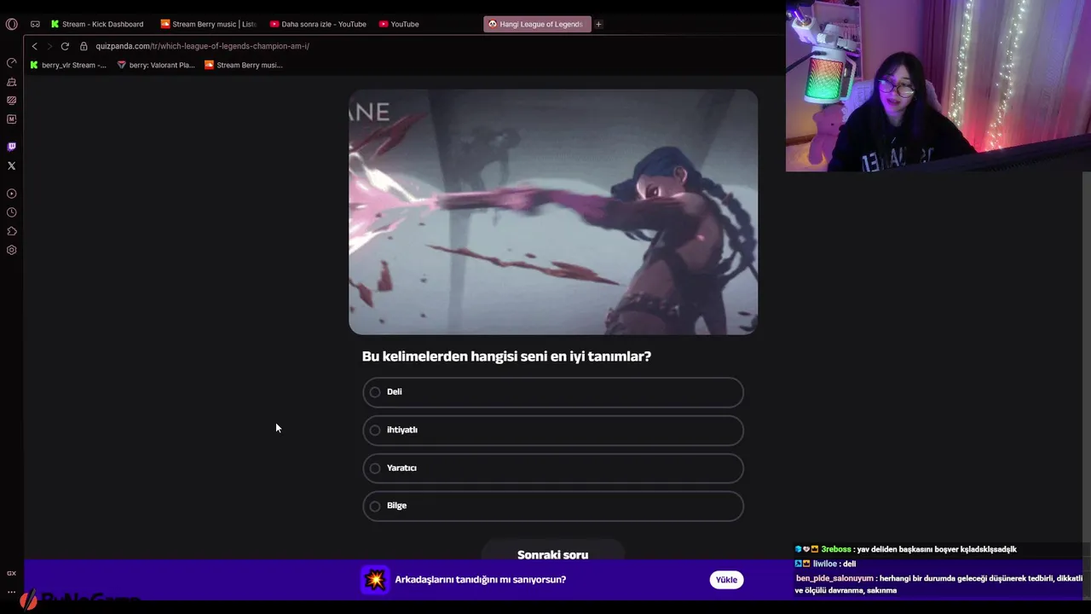Reload the quizpanda page
Viewport: 1091px width, 614px height.
[x=65, y=46]
